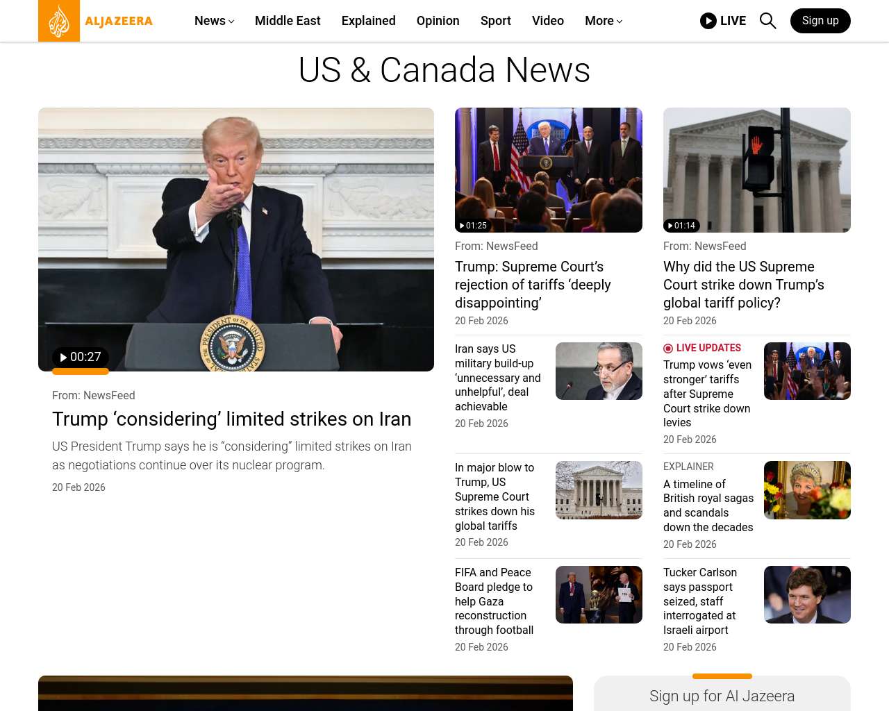Open the Explained section
This screenshot has height=711, width=889.
tap(368, 21)
